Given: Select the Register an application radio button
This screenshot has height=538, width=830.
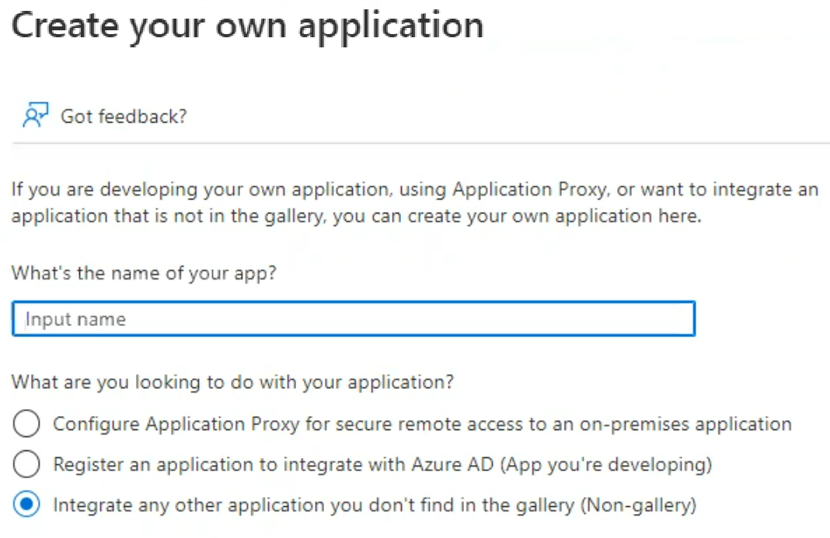Looking at the screenshot, I should pyautogui.click(x=26, y=464).
